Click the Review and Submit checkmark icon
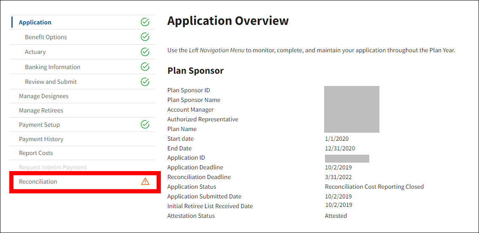Screen dimensions: 479x233 145,82
